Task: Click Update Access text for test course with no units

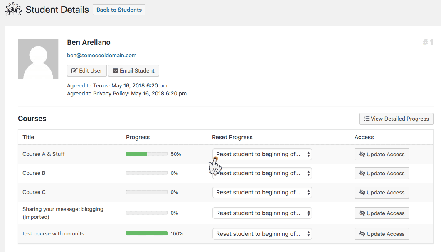Action: (x=386, y=234)
